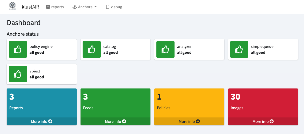Image resolution: width=304 pixels, height=134 pixels.
Task: Click the dropdown caret after Anchore
Action: pos(95,7)
